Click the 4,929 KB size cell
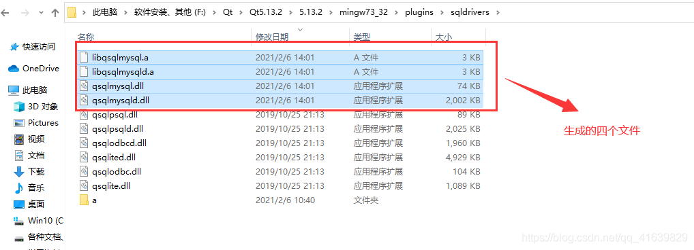 (463, 157)
